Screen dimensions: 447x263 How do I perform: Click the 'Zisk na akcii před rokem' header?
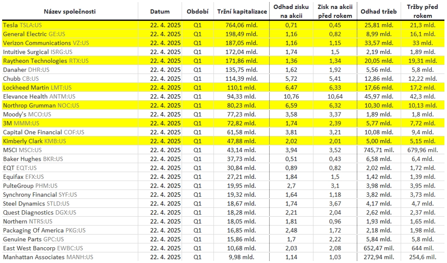[x=335, y=11]
